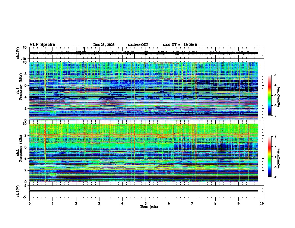Select the "Time (min)" axis title

(x=149, y=207)
